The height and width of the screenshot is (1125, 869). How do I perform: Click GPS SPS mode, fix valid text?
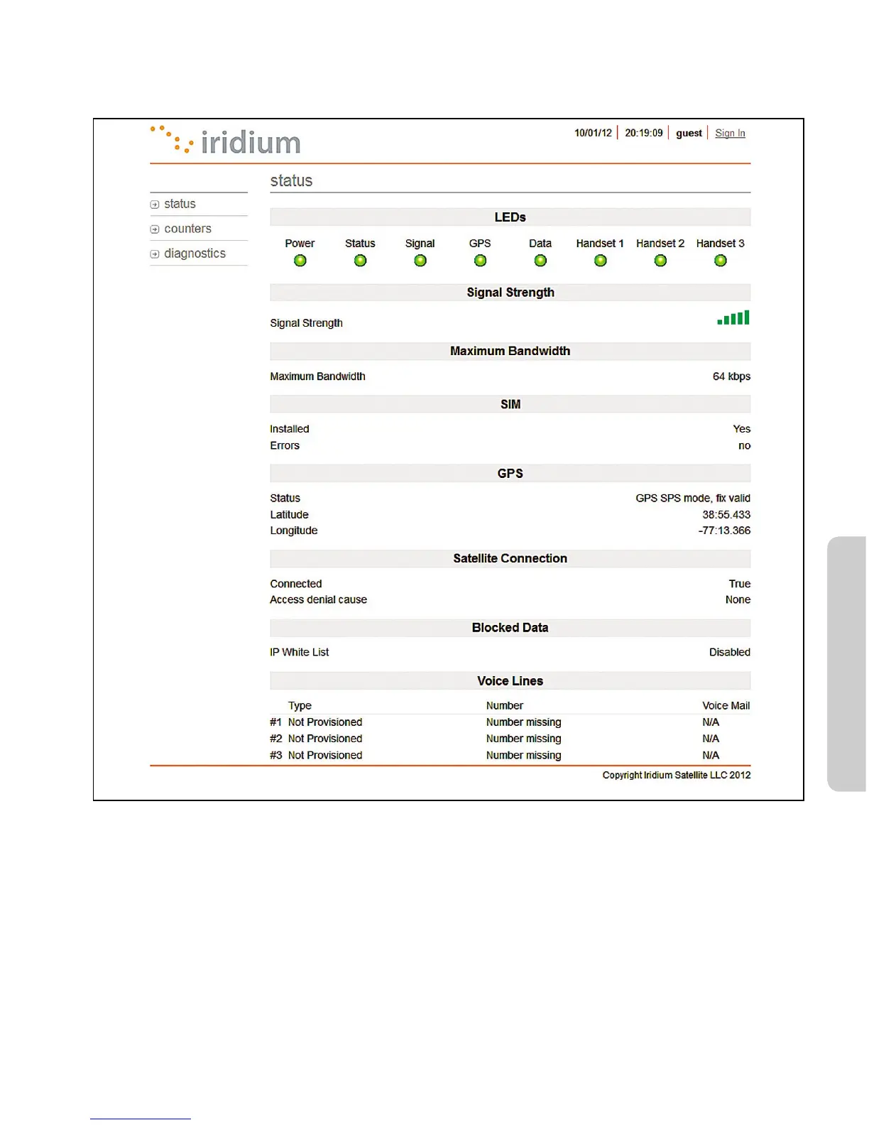(693, 499)
